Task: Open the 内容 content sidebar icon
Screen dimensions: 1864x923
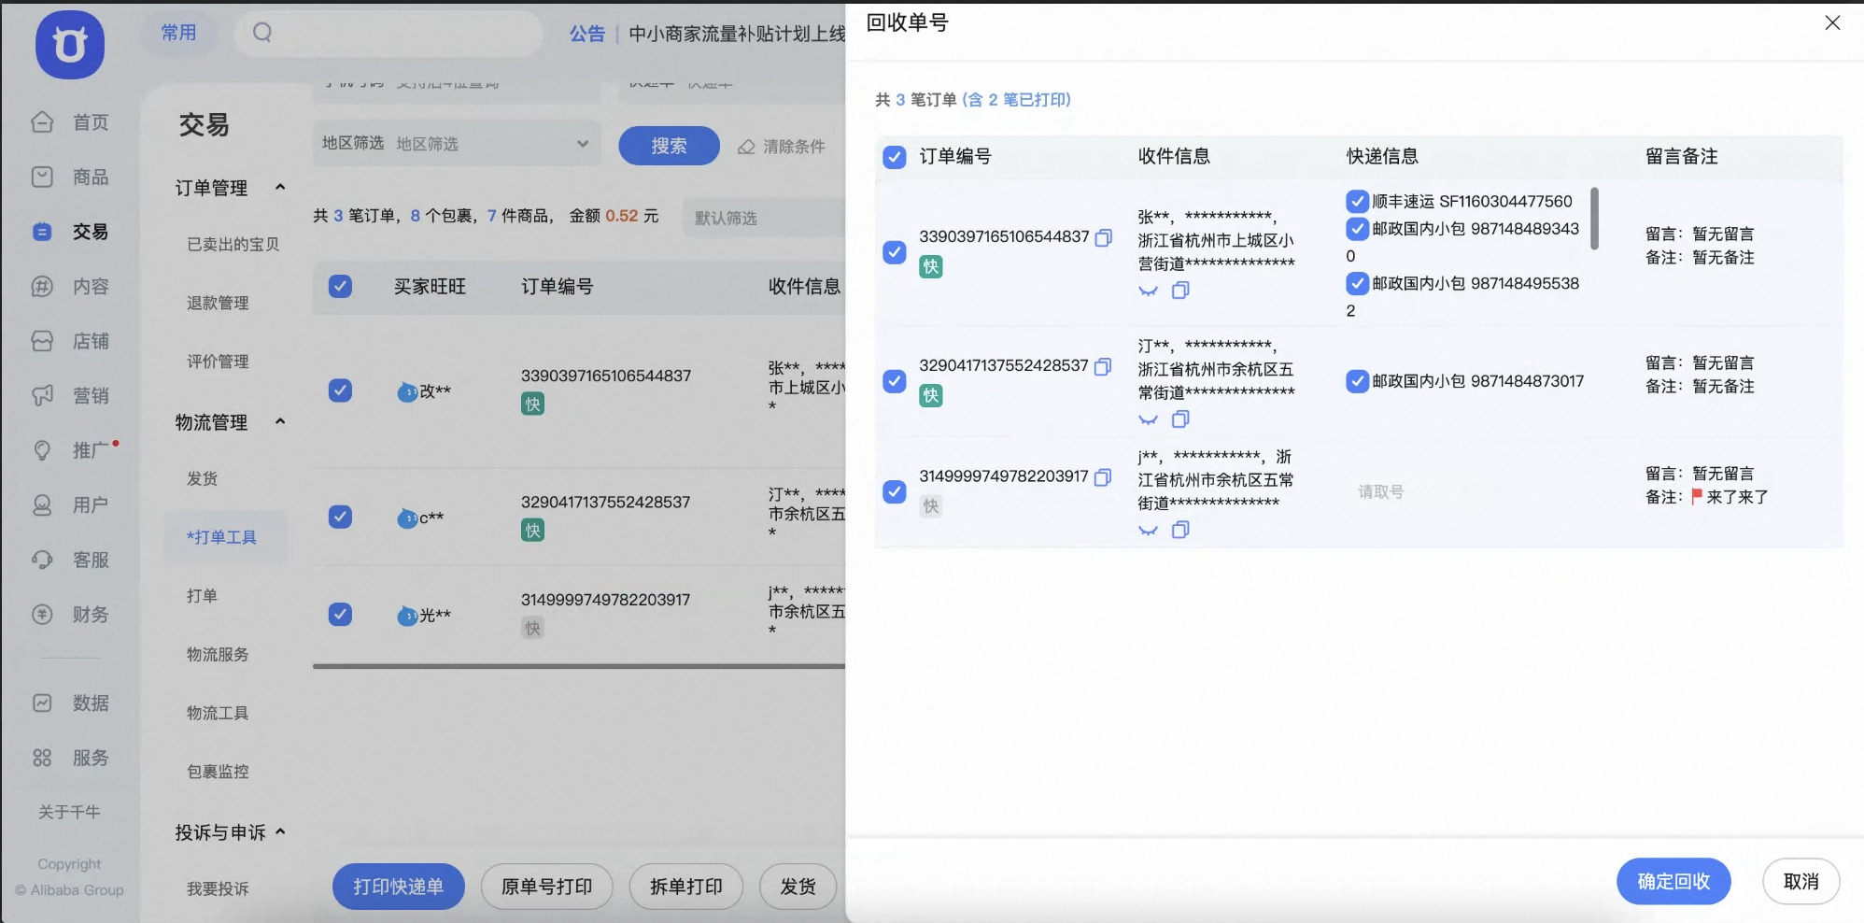Action: 42,286
